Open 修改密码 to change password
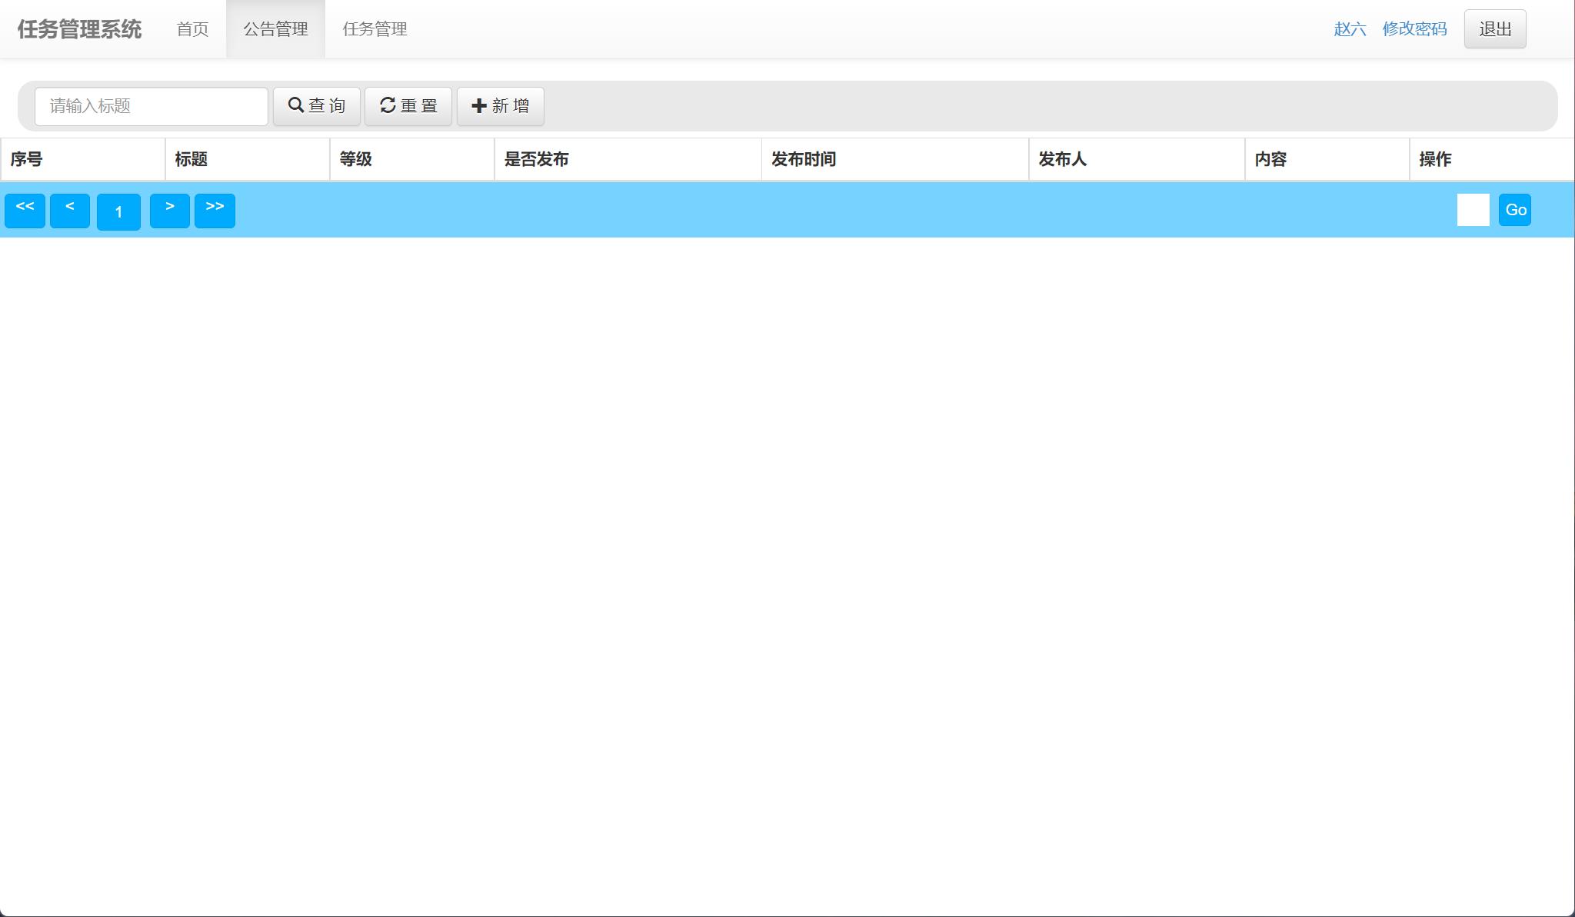 pyautogui.click(x=1414, y=30)
